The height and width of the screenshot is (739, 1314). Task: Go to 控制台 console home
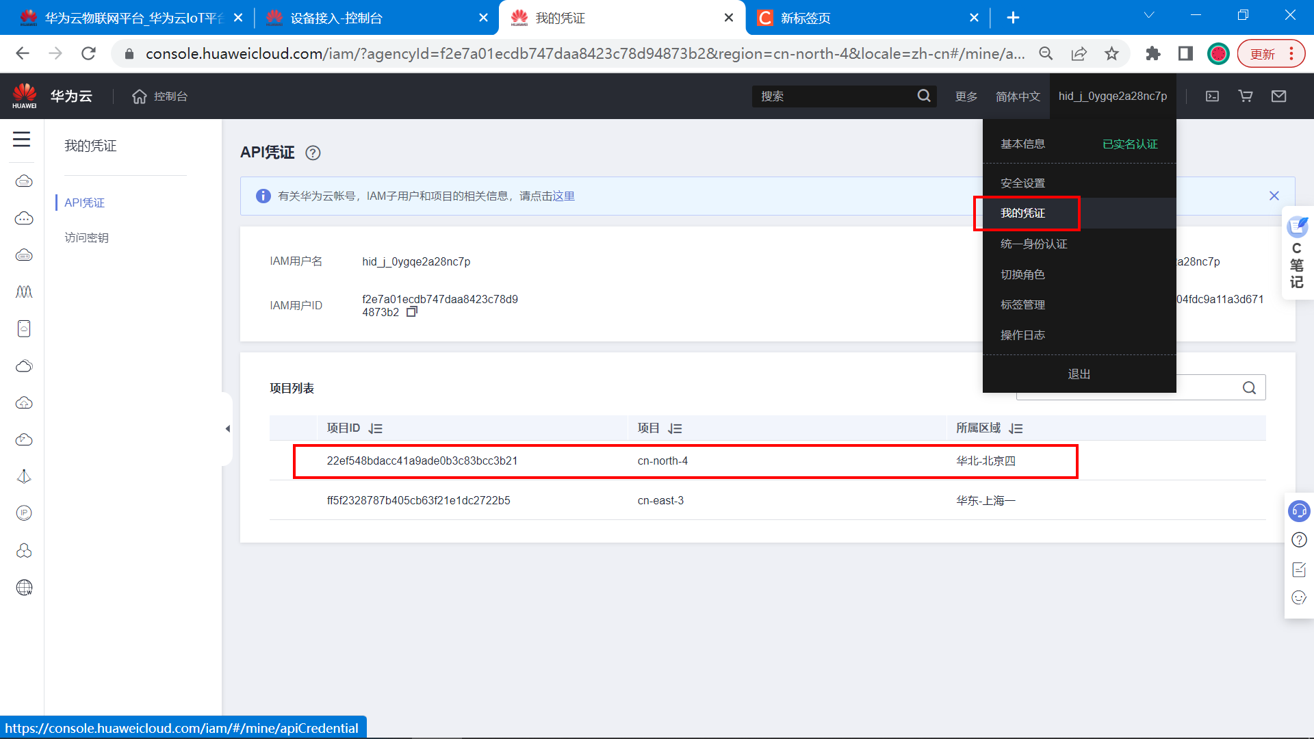pos(159,96)
